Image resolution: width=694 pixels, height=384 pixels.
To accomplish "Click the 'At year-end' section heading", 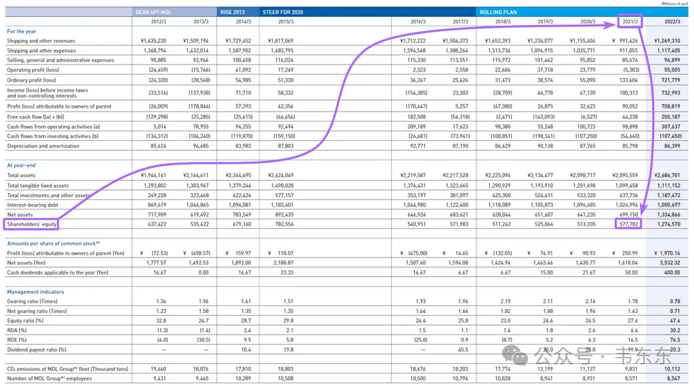I will coord(21,165).
